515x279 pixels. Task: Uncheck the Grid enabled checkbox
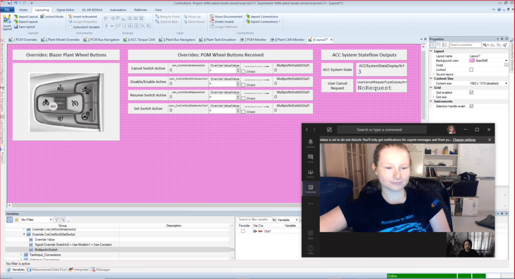(x=471, y=92)
